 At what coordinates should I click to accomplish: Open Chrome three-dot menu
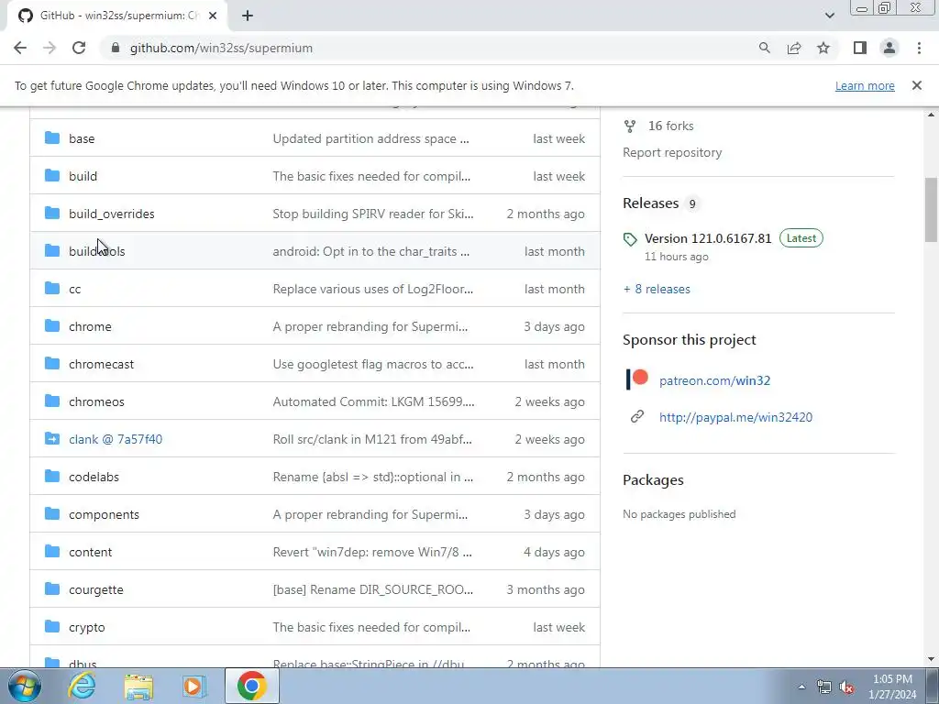[919, 48]
